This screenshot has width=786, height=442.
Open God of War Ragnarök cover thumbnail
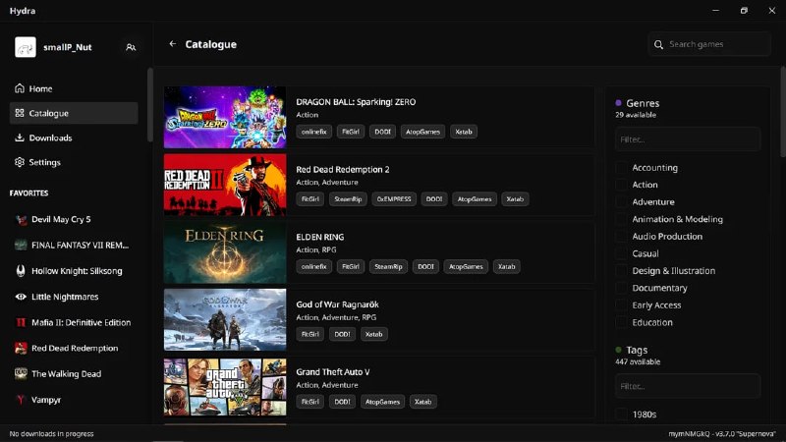pos(225,320)
